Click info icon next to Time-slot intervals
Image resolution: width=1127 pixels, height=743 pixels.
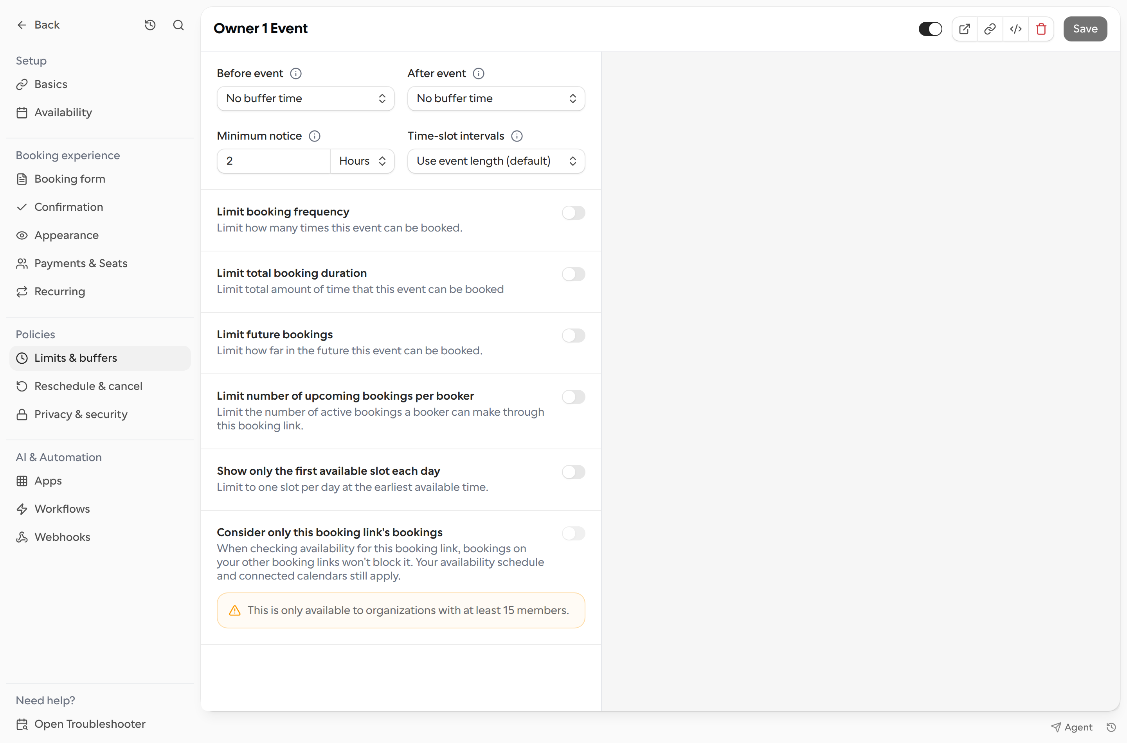tap(517, 136)
